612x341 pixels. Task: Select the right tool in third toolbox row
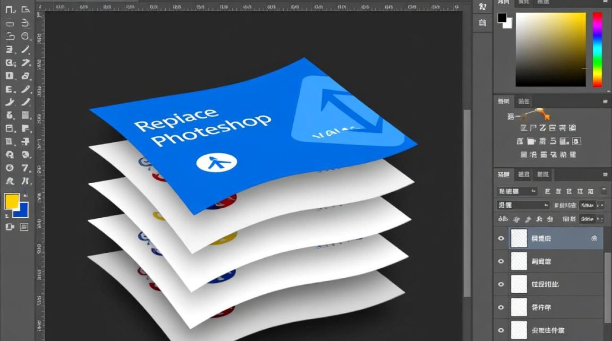coord(25,36)
